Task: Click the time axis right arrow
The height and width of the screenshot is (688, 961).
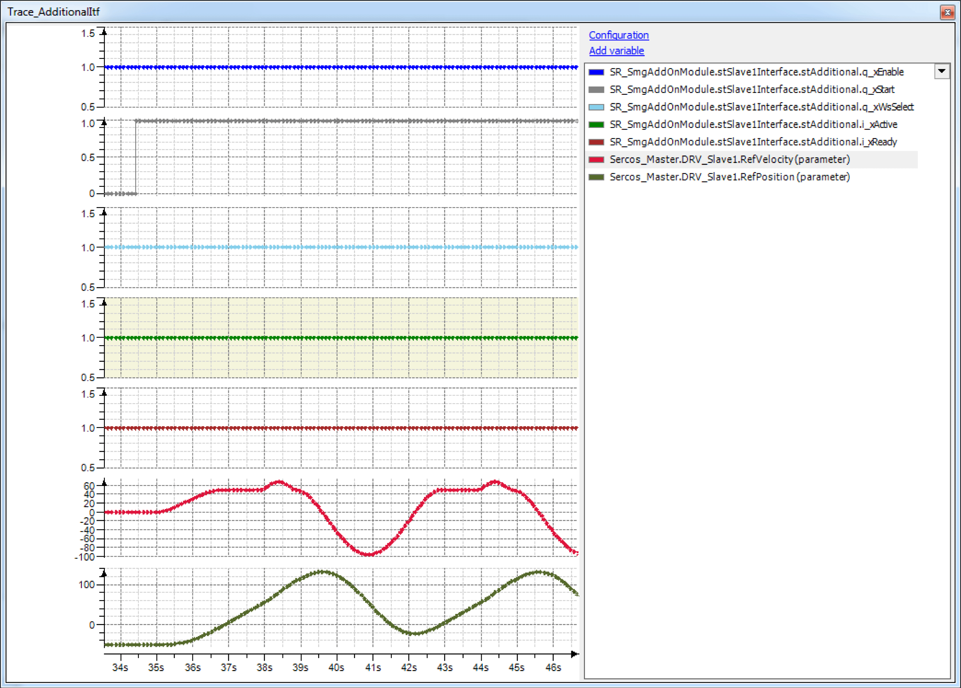Action: coord(574,654)
